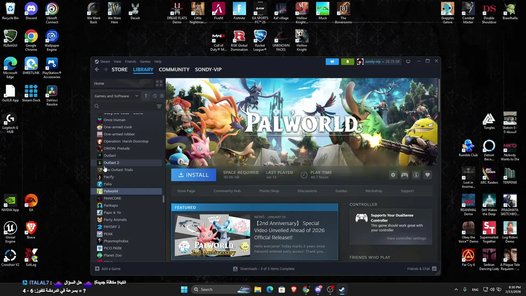Open Steam menu in menu bar

(x=105, y=62)
